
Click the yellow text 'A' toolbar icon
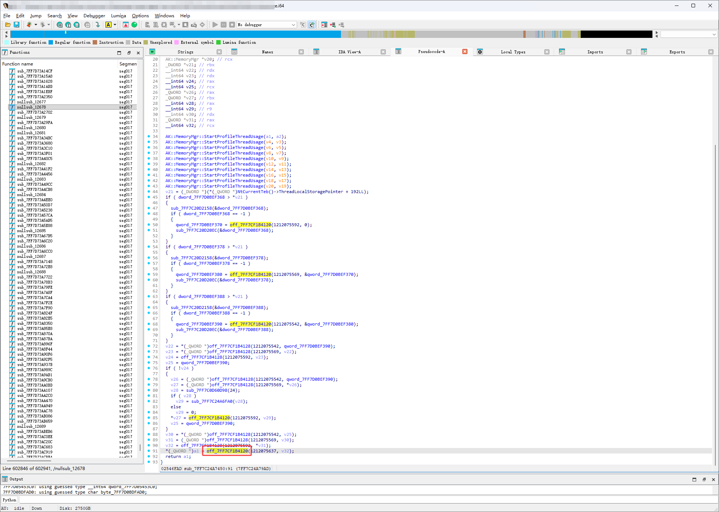[108, 25]
